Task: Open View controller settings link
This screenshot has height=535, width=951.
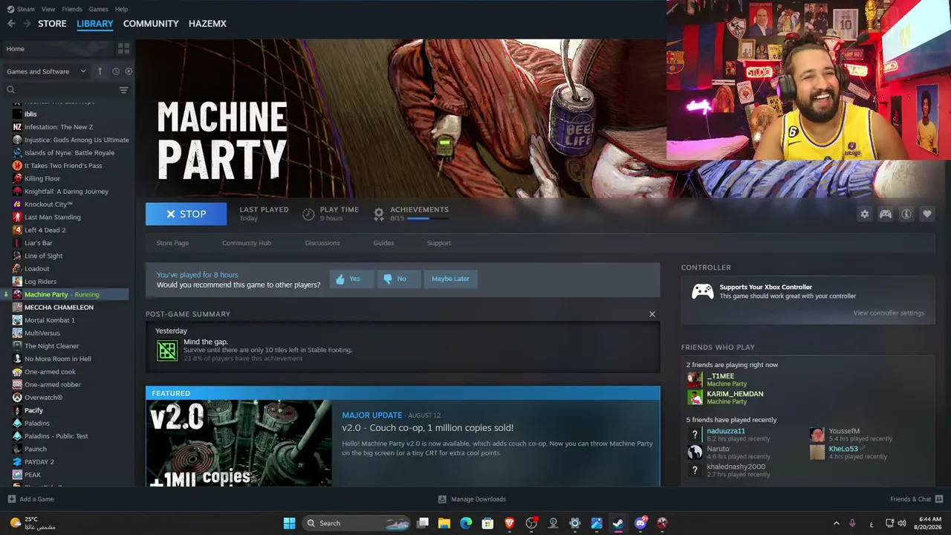Action: click(889, 313)
